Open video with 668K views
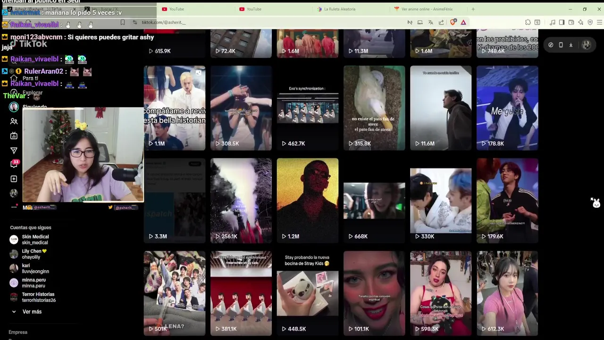The image size is (604, 340). [x=374, y=201]
